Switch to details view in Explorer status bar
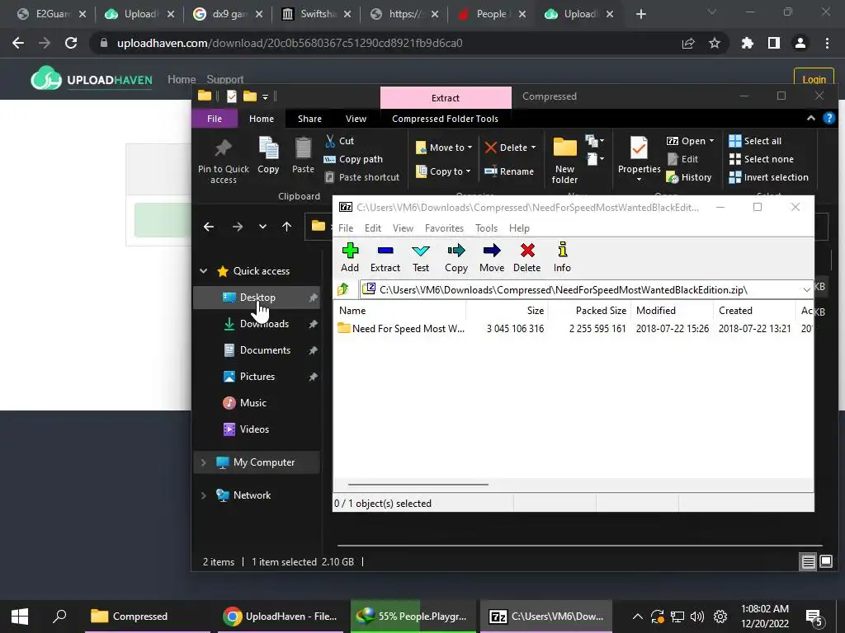Viewport: 845px width, 633px height. click(809, 562)
